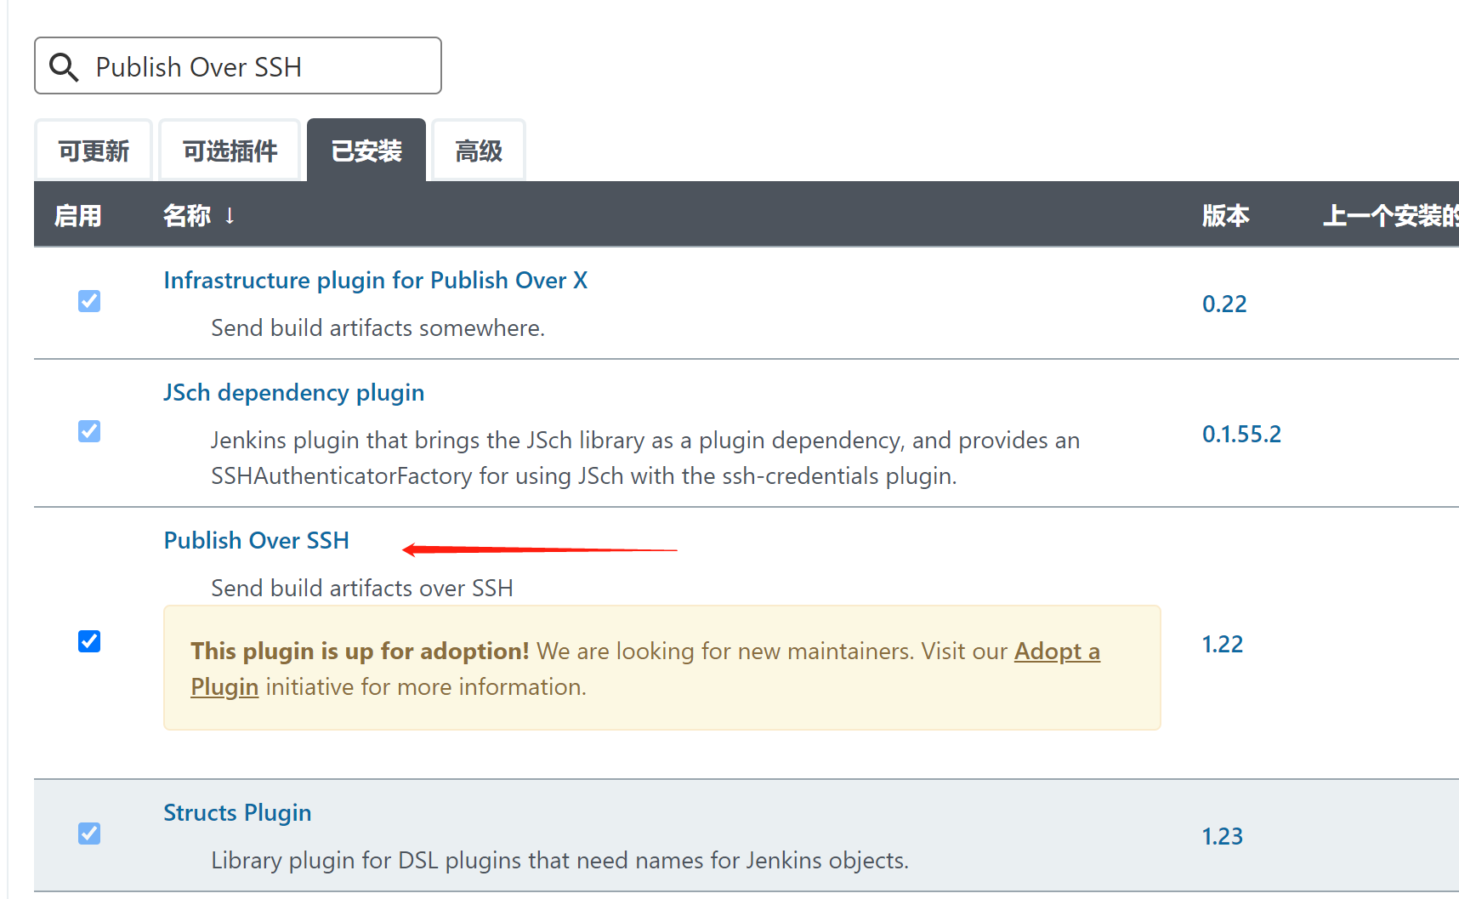Click the search magnifier icon
The image size is (1459, 899).
(64, 66)
